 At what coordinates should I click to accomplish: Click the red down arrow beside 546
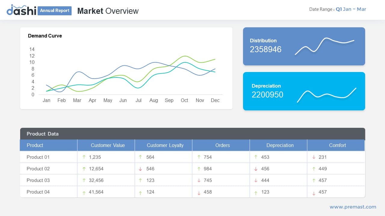[140, 169]
